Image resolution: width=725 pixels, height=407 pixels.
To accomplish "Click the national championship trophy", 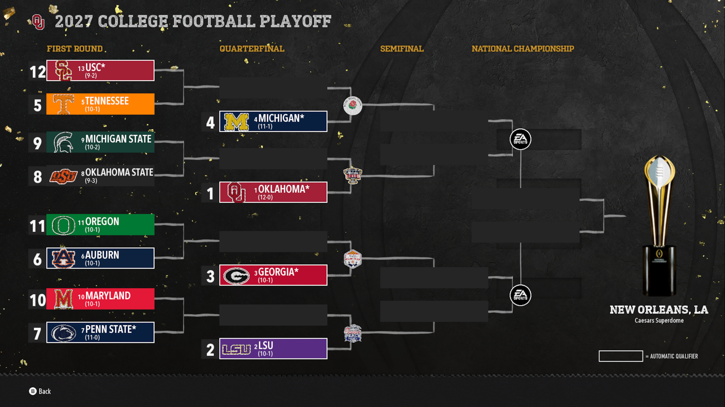I will 659,226.
